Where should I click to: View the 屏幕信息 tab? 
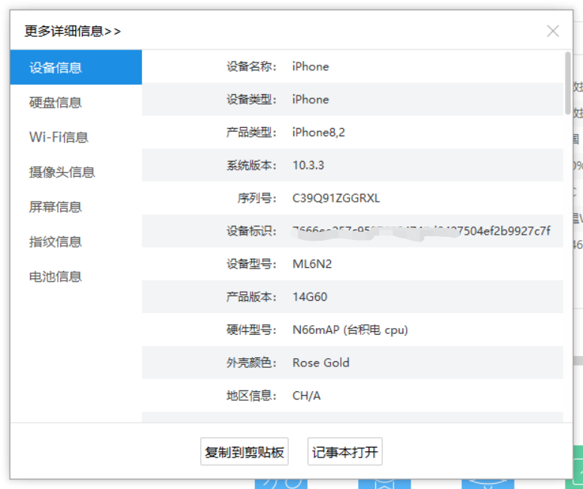point(76,207)
